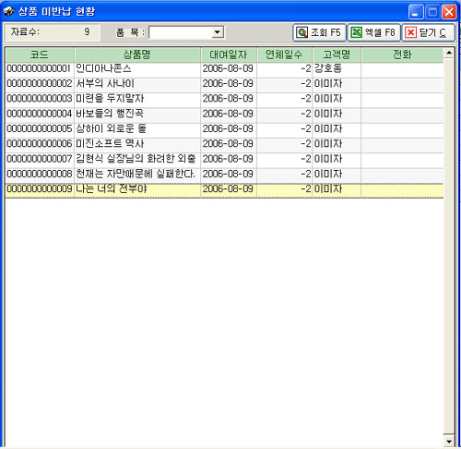Click the 조회 F5 magnifier icon
Image resolution: width=461 pixels, height=449 pixels.
[302, 32]
